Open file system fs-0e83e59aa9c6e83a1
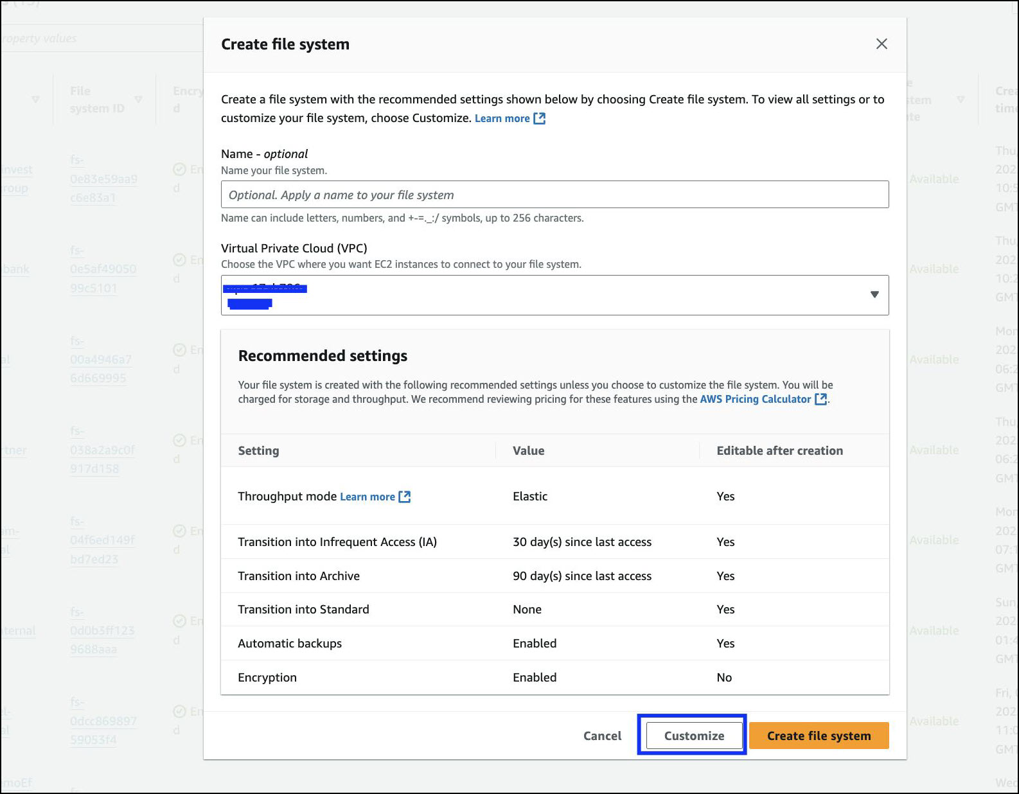1019x794 pixels. (103, 179)
